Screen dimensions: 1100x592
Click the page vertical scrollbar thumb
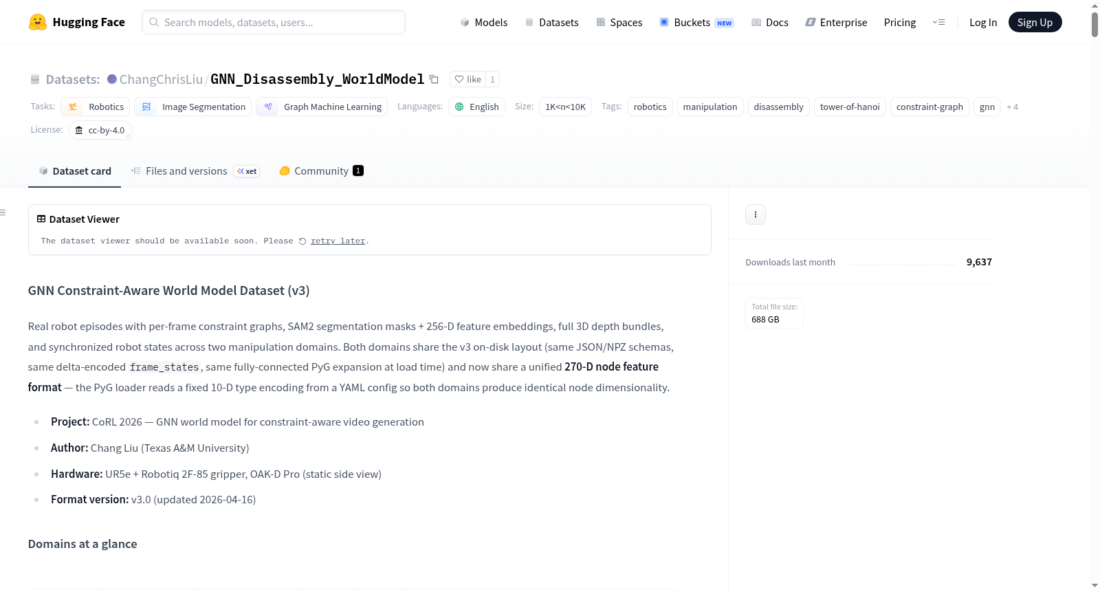coord(1094,24)
